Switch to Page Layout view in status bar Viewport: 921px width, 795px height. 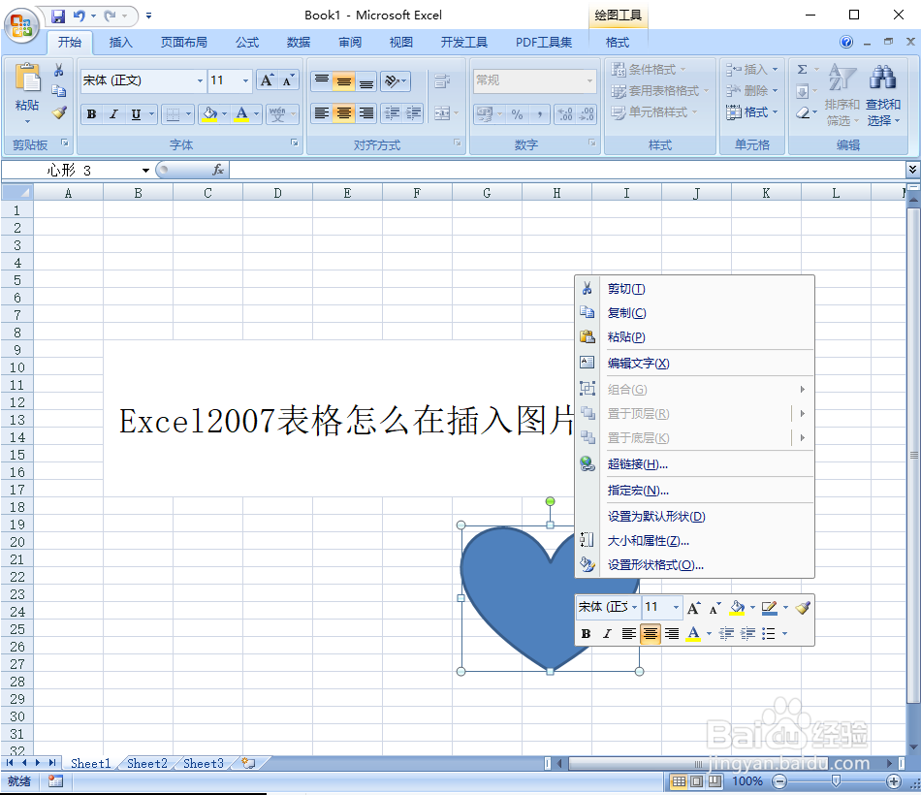click(697, 781)
